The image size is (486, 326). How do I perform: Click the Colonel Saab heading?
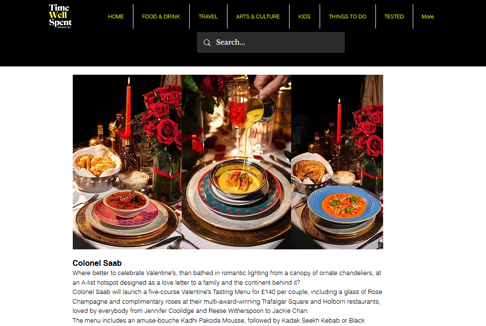tap(97, 263)
